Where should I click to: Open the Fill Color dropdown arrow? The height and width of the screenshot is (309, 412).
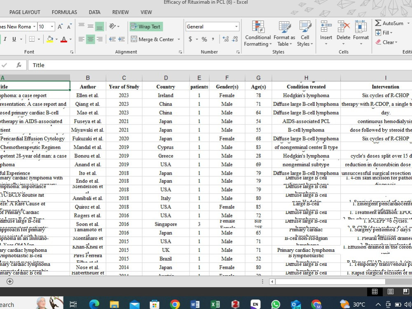pyautogui.click(x=56, y=40)
